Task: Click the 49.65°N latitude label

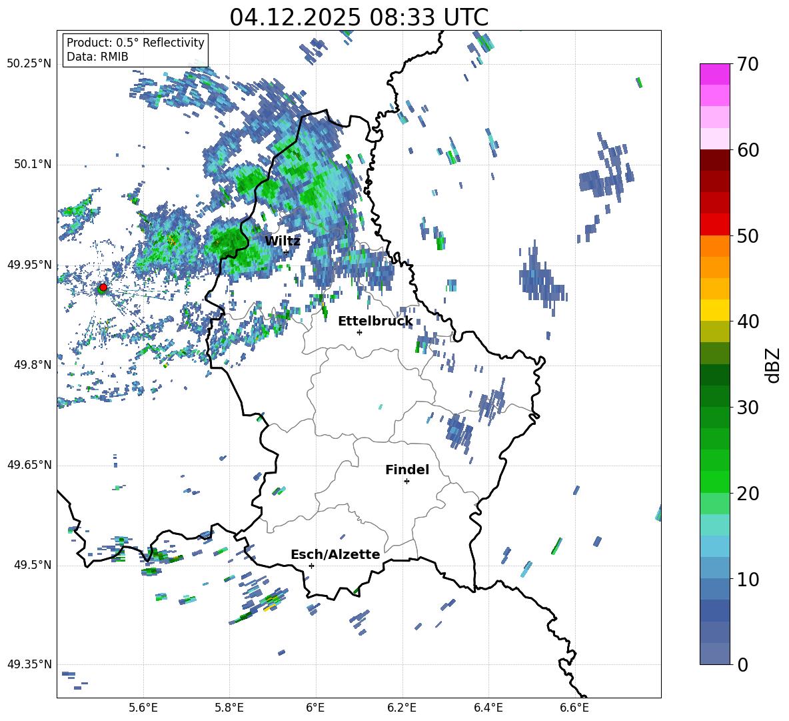Action: pyautogui.click(x=29, y=465)
